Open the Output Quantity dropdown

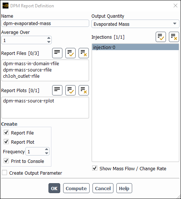coord(135,24)
